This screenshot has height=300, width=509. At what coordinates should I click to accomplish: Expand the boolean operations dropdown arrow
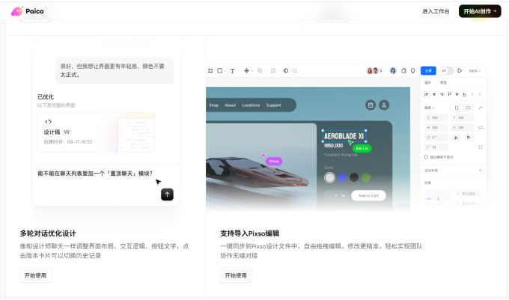pyautogui.click(x=265, y=71)
